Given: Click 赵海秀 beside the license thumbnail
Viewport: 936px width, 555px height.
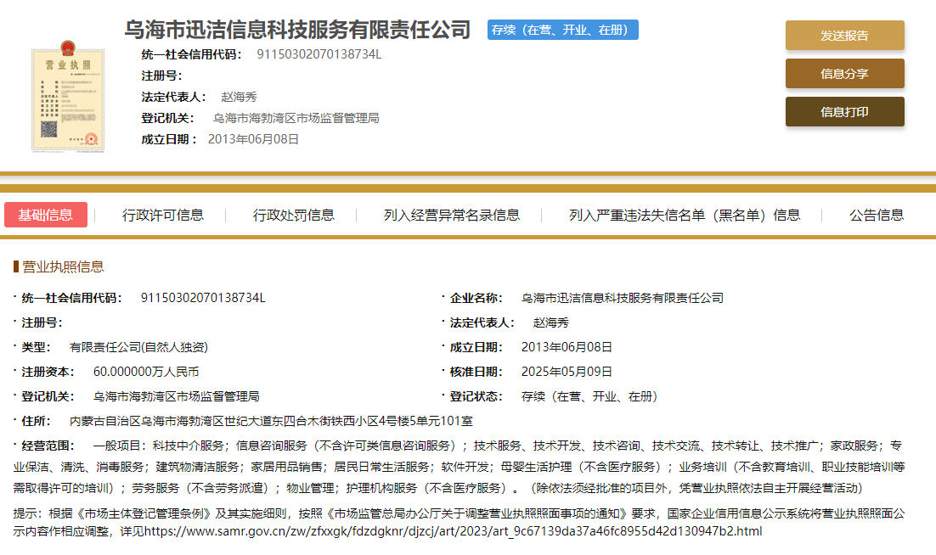Looking at the screenshot, I should coord(239,97).
